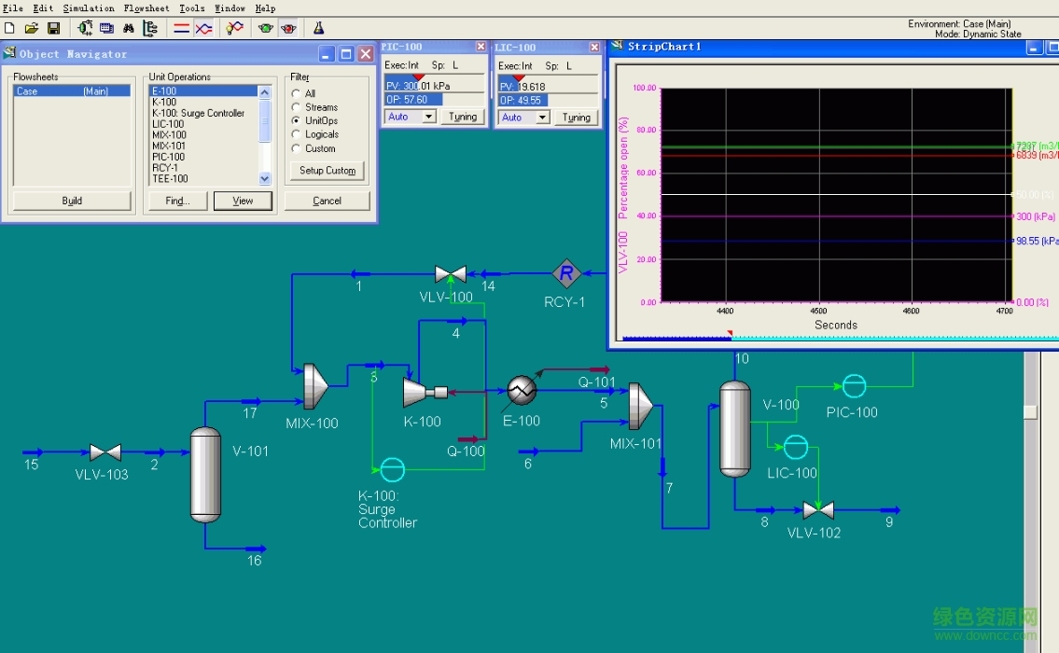Open the flask Basis Environment icon
The height and width of the screenshot is (653, 1059).
318,29
